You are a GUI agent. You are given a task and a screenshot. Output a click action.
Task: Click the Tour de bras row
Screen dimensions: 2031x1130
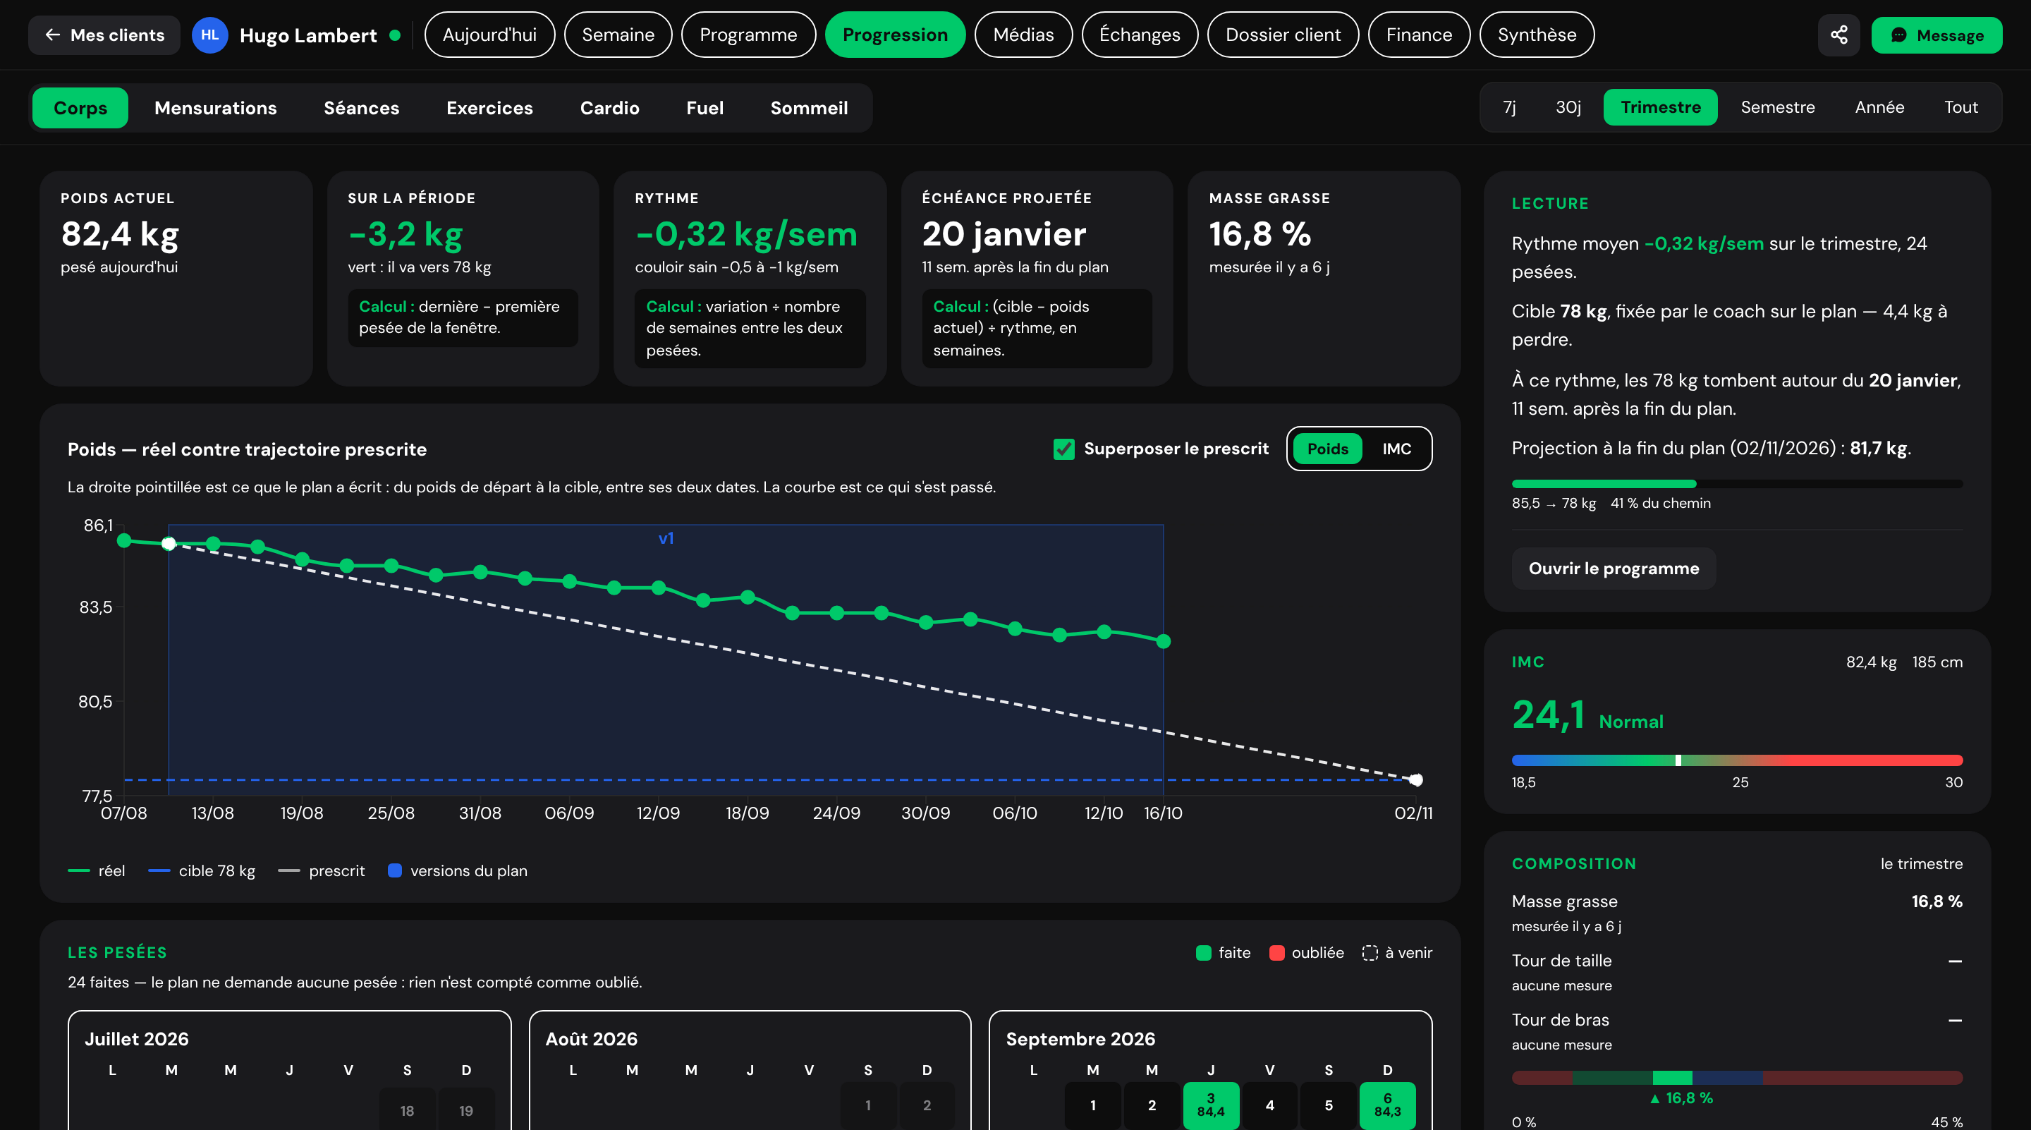pos(1737,1031)
